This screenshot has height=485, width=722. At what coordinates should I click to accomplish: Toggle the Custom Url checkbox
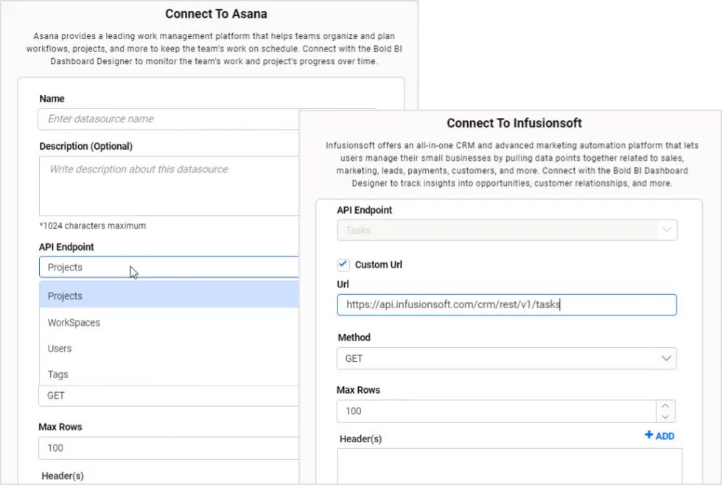point(343,265)
